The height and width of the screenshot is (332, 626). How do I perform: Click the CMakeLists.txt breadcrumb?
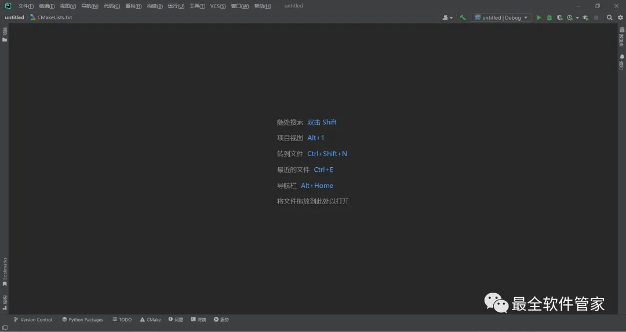(x=51, y=17)
